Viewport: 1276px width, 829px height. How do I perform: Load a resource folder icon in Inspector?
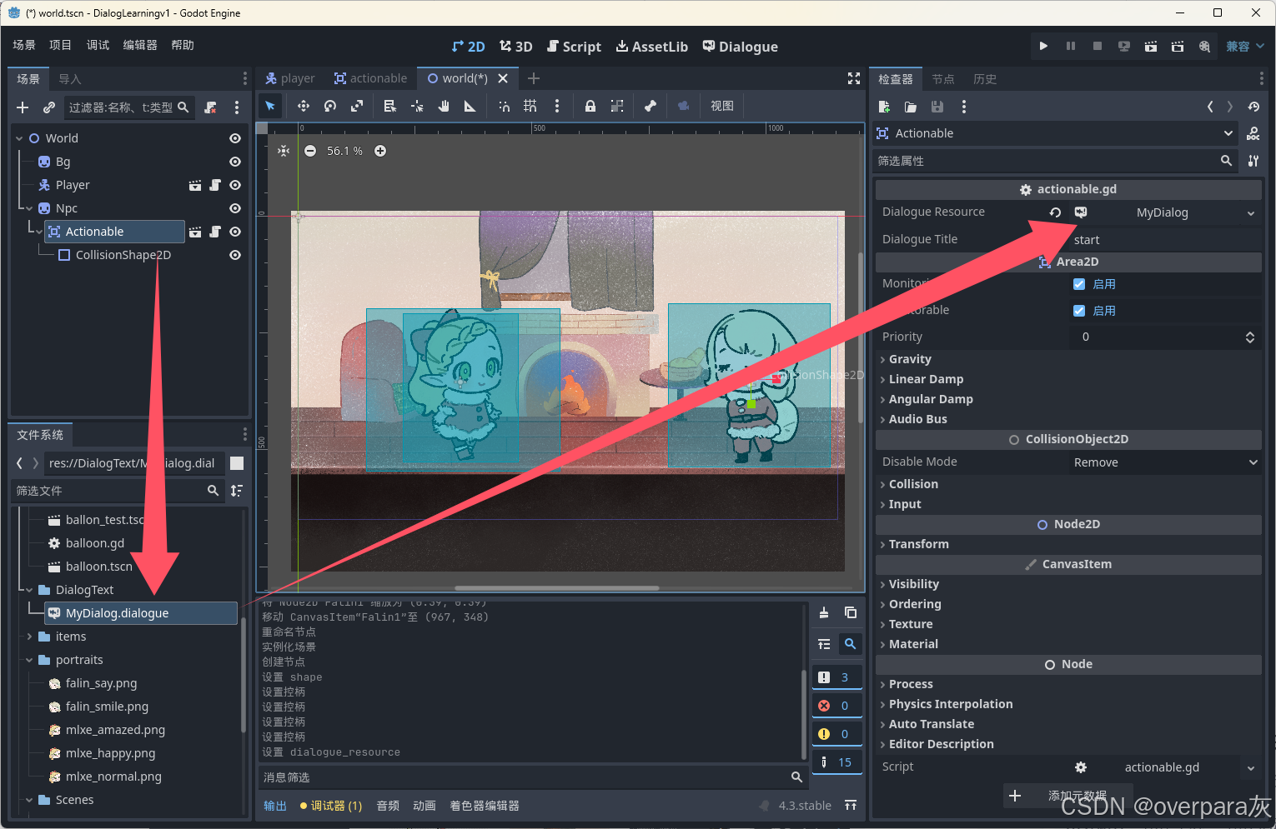pyautogui.click(x=911, y=107)
